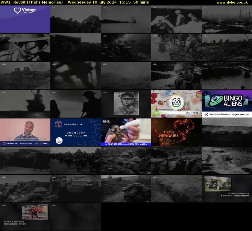The height and width of the screenshot is (231, 252).
Task: Click the WW1: Revolt programme title
Action: pos(31,2)
